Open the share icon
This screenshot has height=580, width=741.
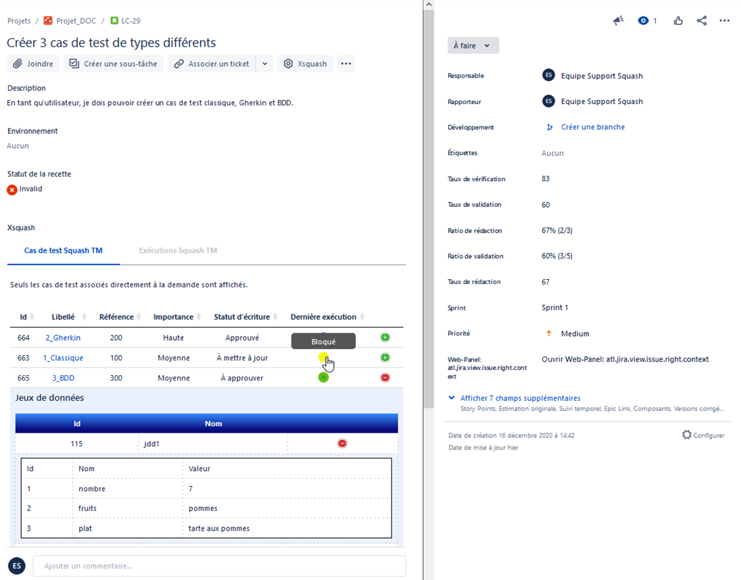702,21
